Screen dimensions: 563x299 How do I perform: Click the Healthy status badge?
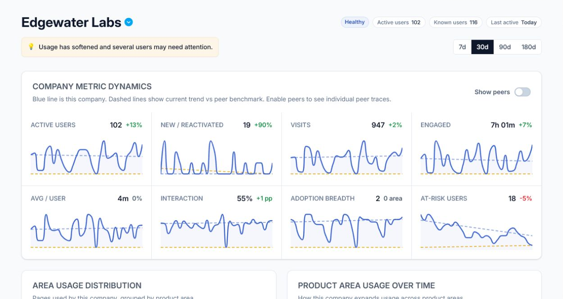pyautogui.click(x=355, y=22)
